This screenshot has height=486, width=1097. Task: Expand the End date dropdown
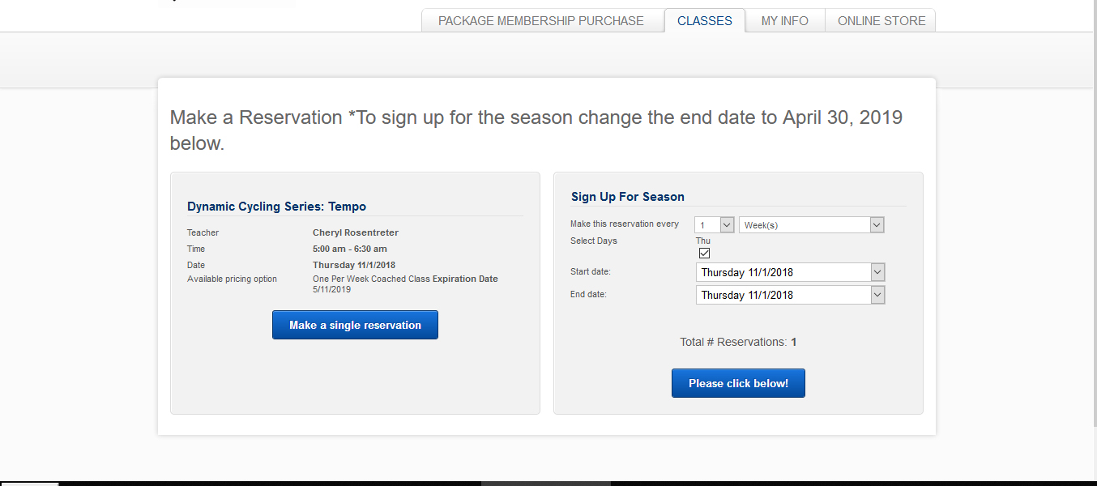[x=790, y=295]
